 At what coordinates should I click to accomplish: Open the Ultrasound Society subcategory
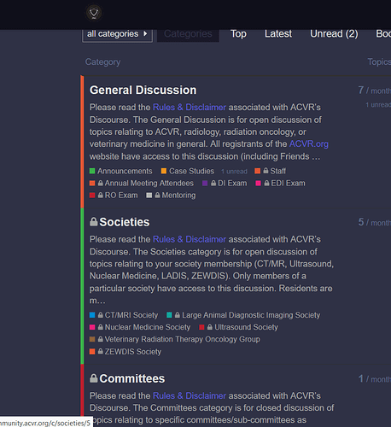(246, 327)
